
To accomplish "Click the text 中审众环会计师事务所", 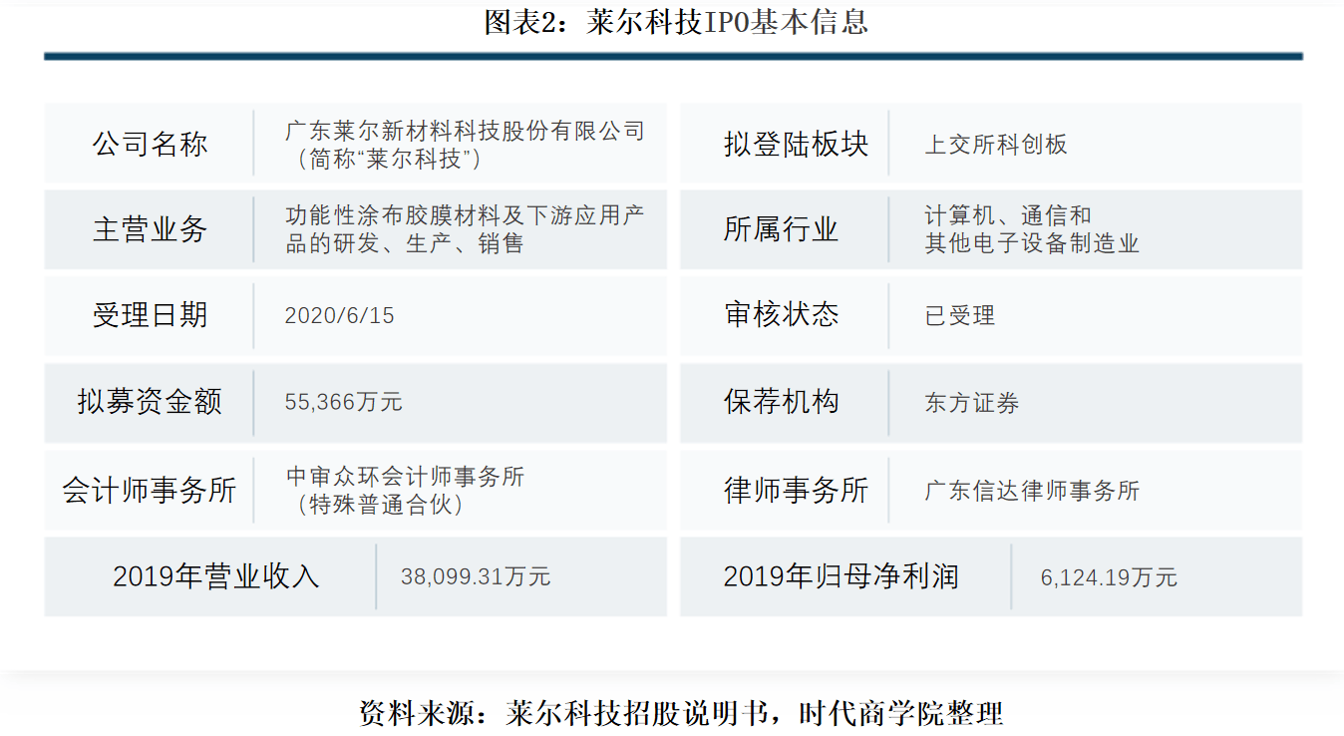I will (405, 477).
